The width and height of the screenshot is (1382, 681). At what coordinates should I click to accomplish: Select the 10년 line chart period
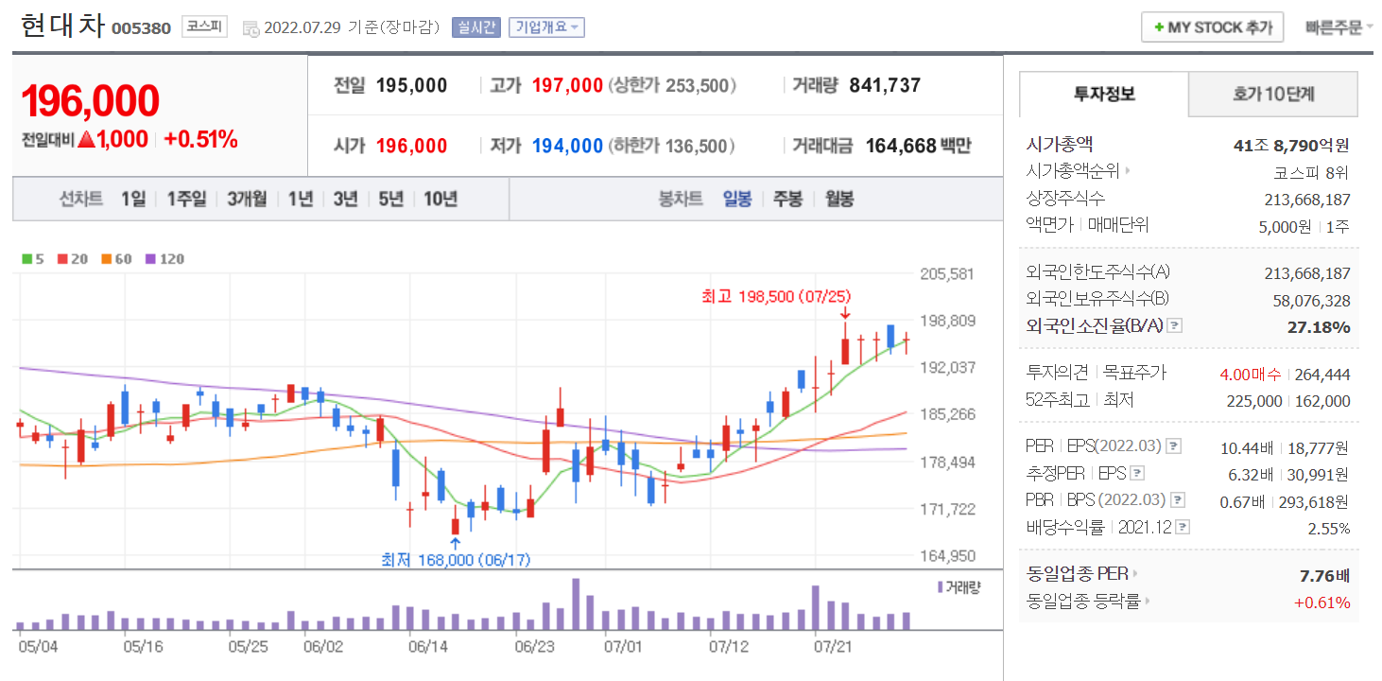(x=441, y=199)
